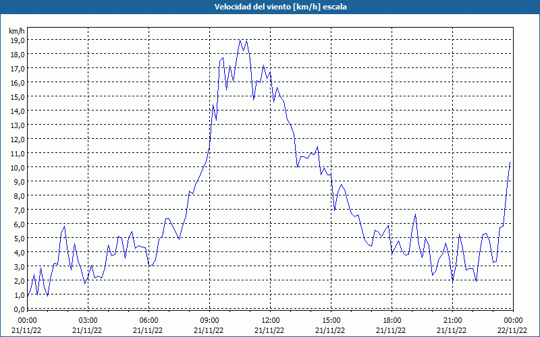540x337 pixels.
Task: Click the '1,0' y-axis label
Action: click(x=19, y=295)
